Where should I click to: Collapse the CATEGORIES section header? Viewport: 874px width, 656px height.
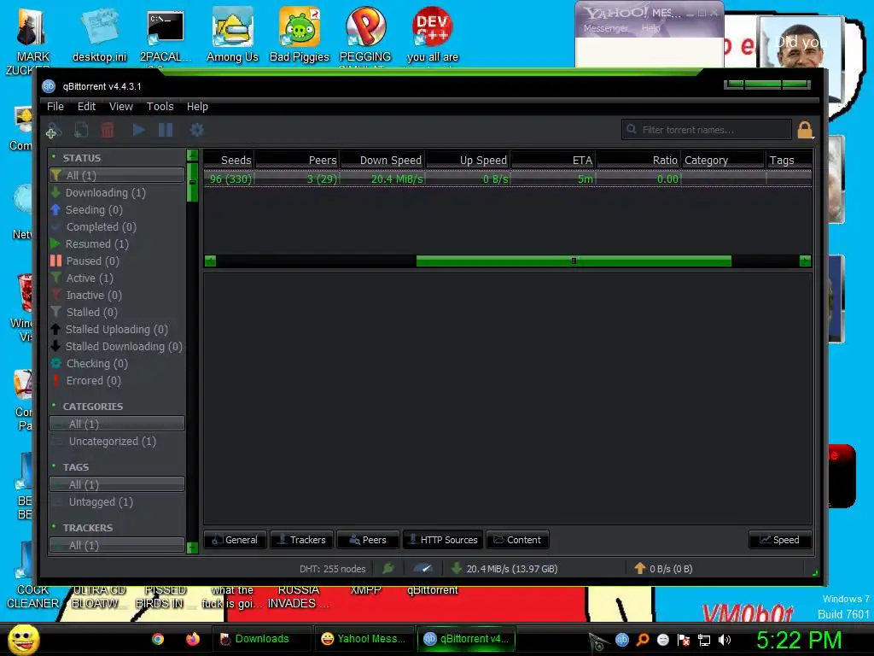(x=92, y=406)
